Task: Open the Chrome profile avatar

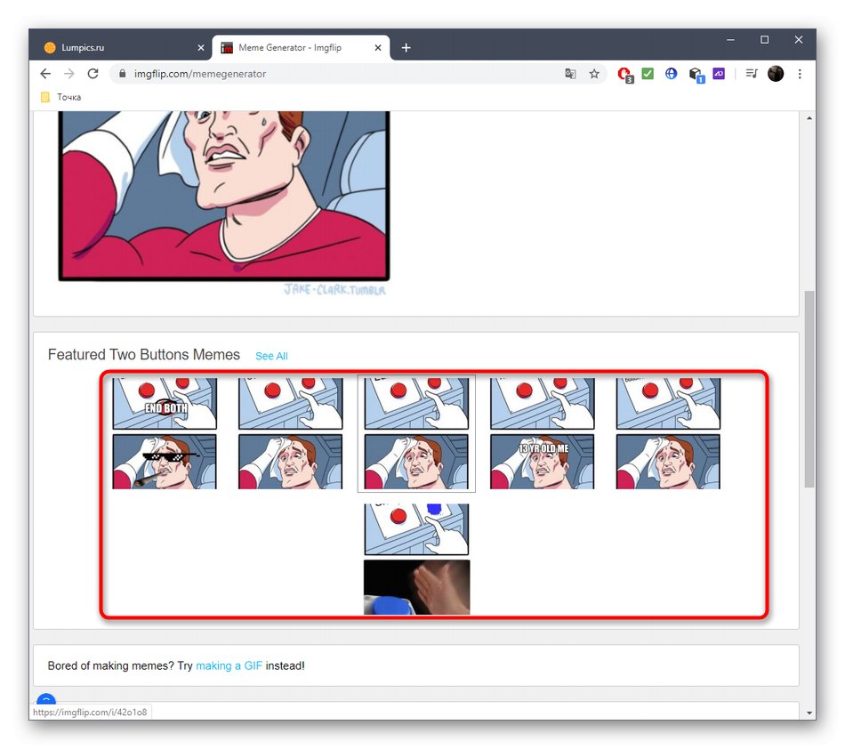Action: click(x=776, y=74)
